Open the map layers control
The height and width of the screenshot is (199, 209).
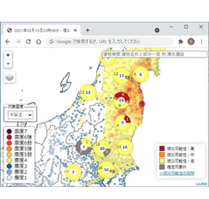[x=9, y=77]
